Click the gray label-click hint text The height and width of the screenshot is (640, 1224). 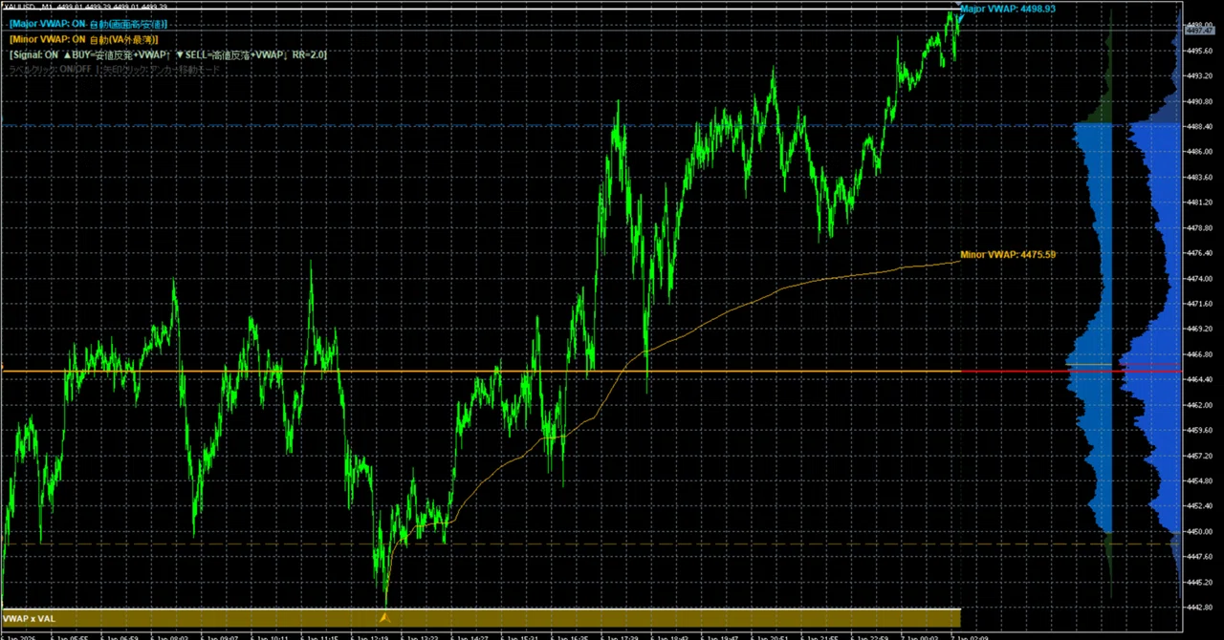pos(114,70)
